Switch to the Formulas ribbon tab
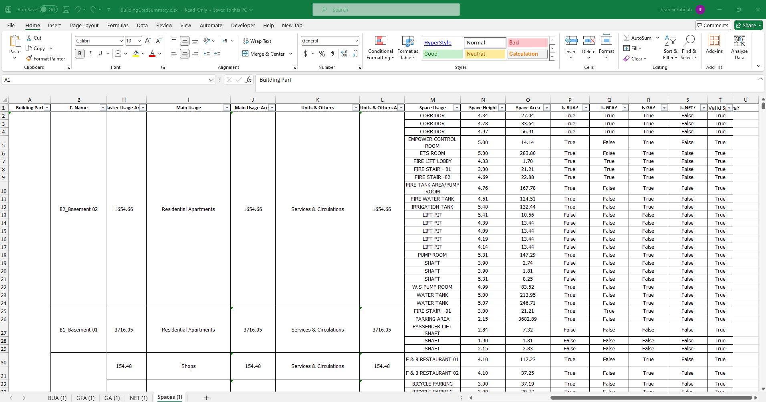 coord(117,25)
